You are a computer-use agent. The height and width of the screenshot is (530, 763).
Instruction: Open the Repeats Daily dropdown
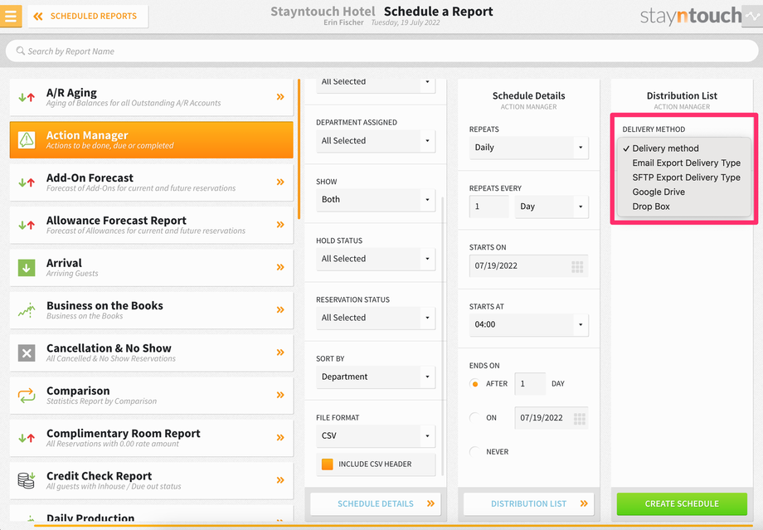point(529,148)
